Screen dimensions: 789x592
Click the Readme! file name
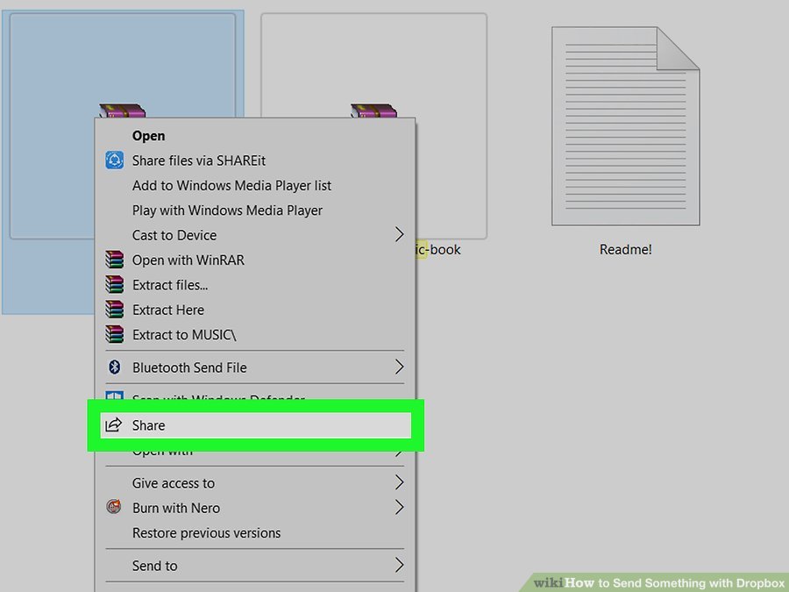coord(625,249)
